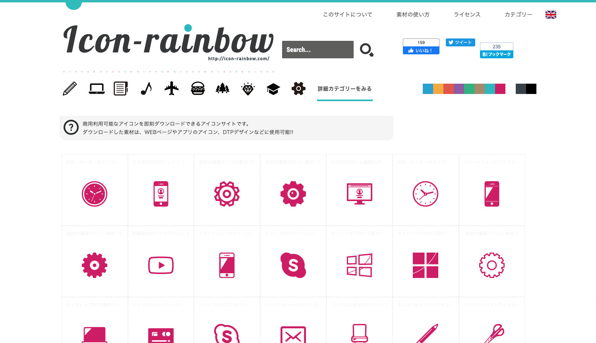Screen dimensions: 596x343
Task: Click the question mark help icon
Action: tap(71, 127)
